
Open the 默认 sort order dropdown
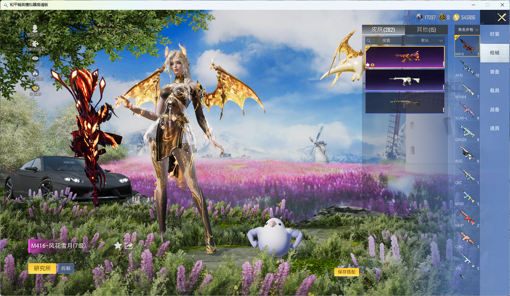432,41
